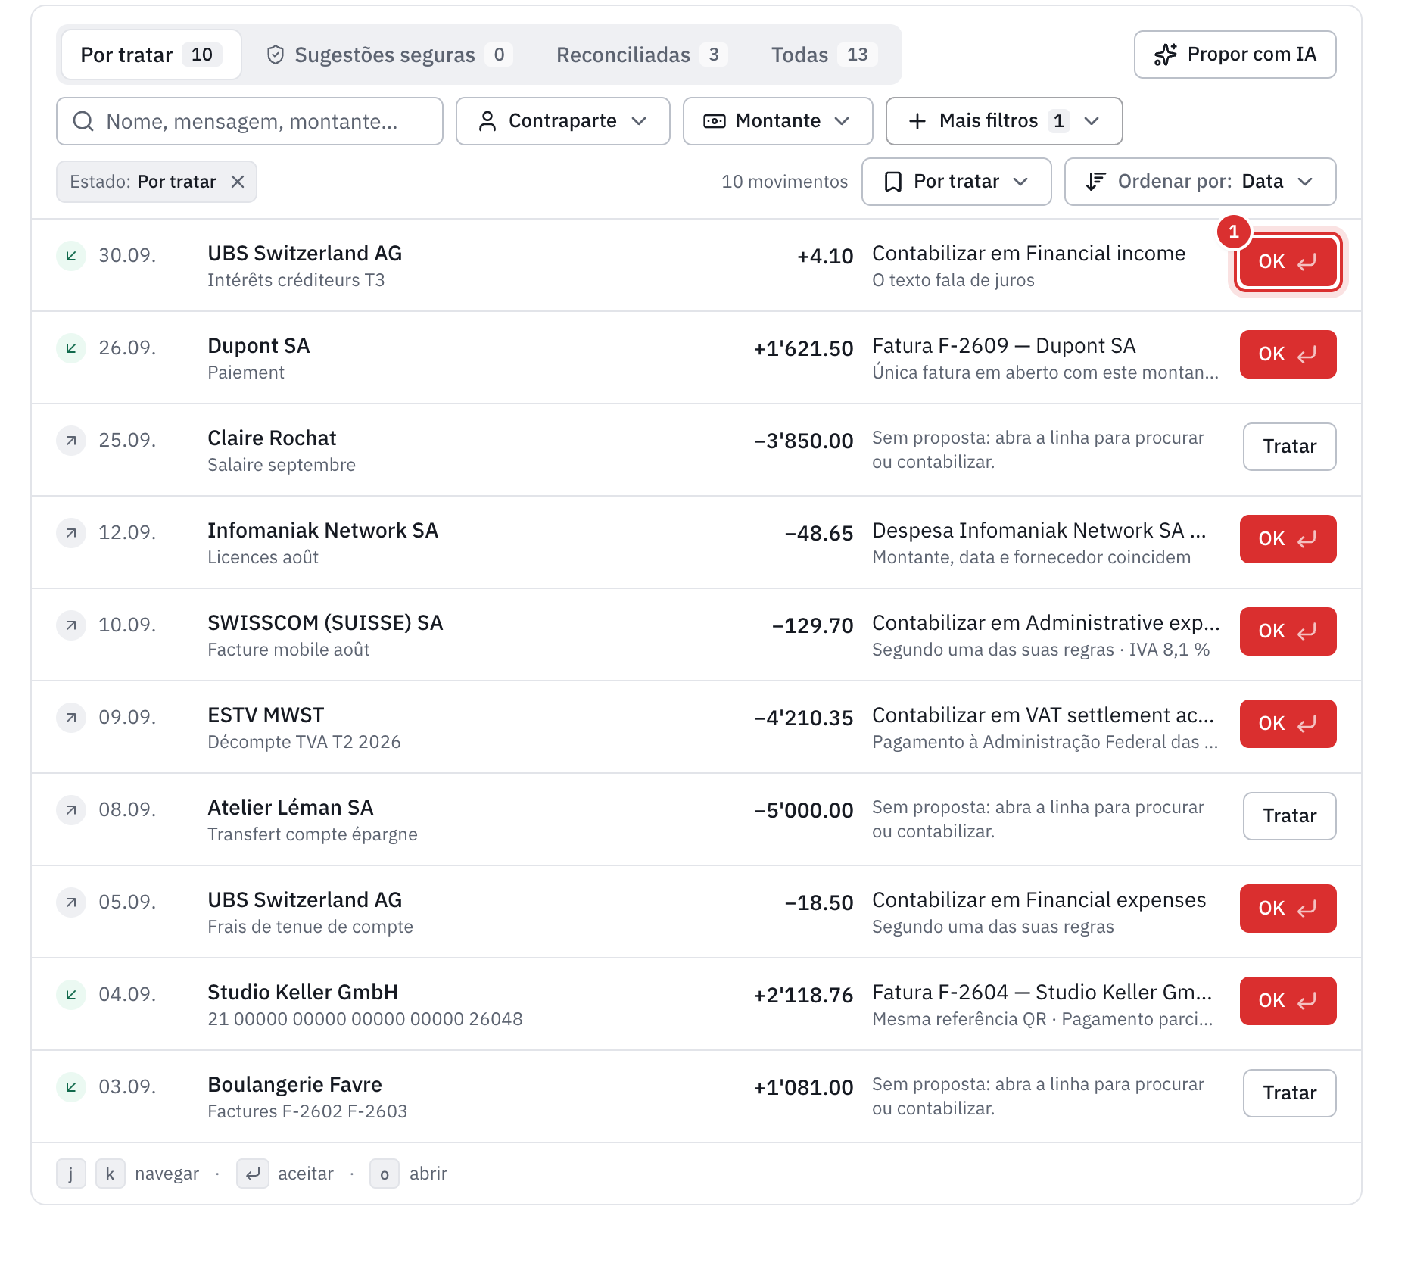1411x1278 pixels.
Task: Select the +2'118.76 amount cell
Action: (x=803, y=995)
